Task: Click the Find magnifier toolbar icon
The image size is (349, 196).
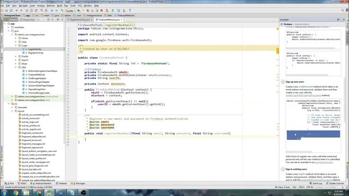Action: point(41,10)
